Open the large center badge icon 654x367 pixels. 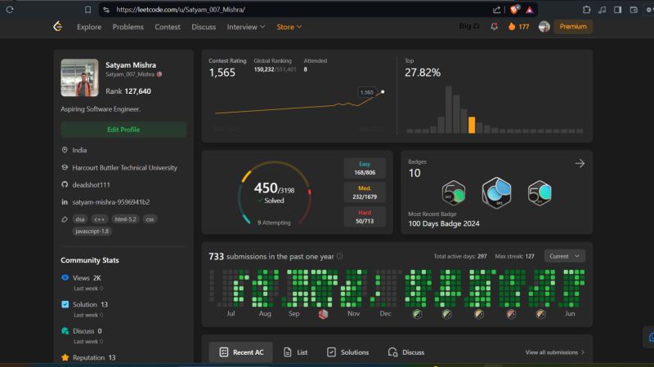click(496, 192)
